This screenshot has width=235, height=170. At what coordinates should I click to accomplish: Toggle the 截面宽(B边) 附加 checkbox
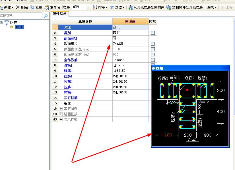tap(153, 49)
